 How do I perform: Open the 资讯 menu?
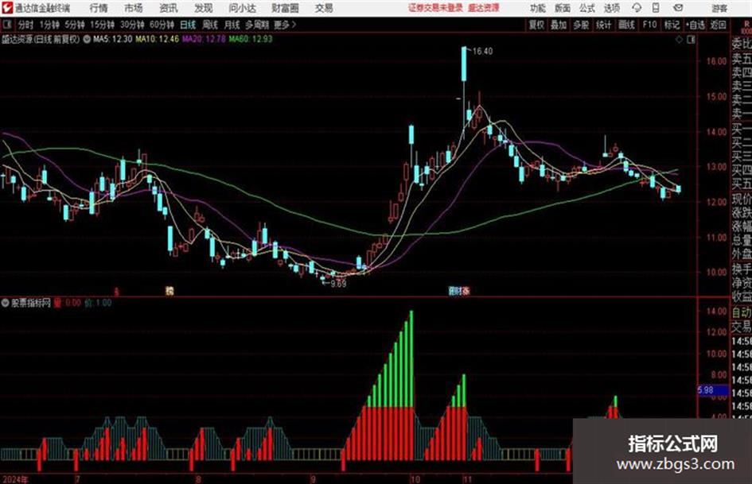click(x=169, y=8)
